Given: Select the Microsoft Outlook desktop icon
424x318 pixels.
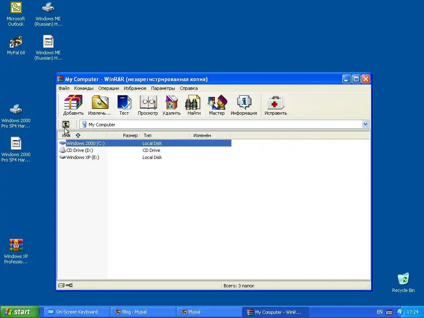Looking at the screenshot, I should tap(16, 14).
